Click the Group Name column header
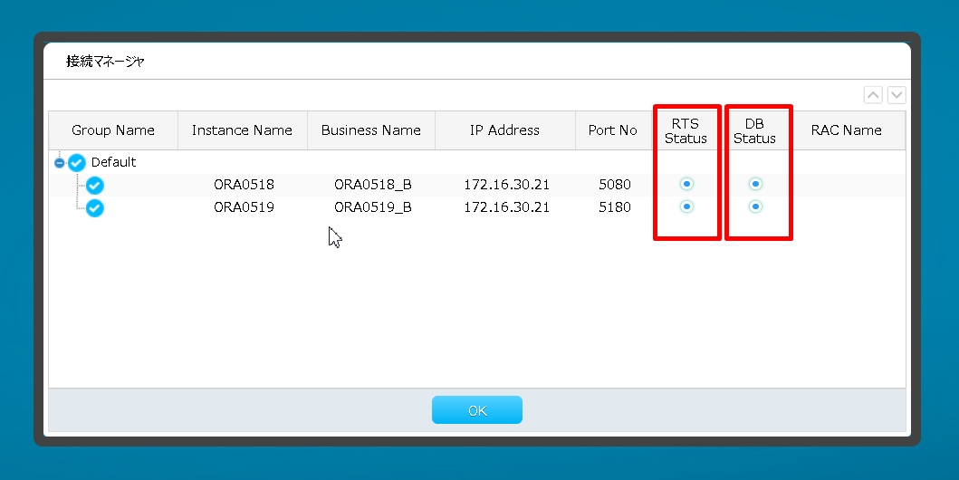 113,130
